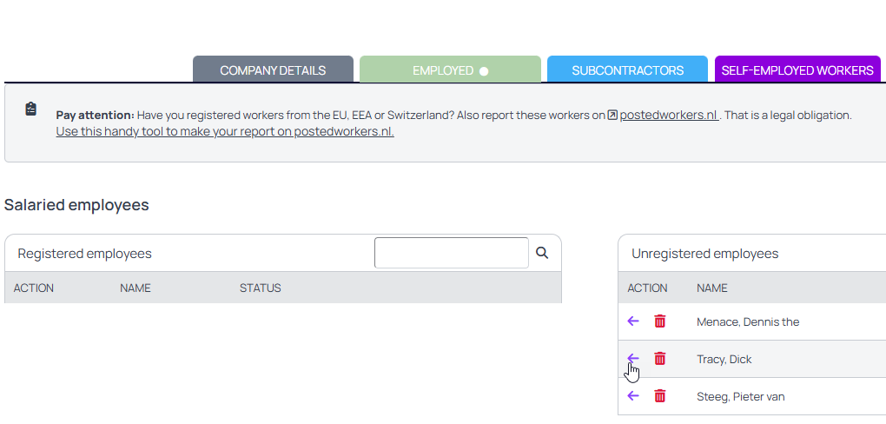
Task: Click ACTION header in Unregistered employees
Action: [647, 288]
